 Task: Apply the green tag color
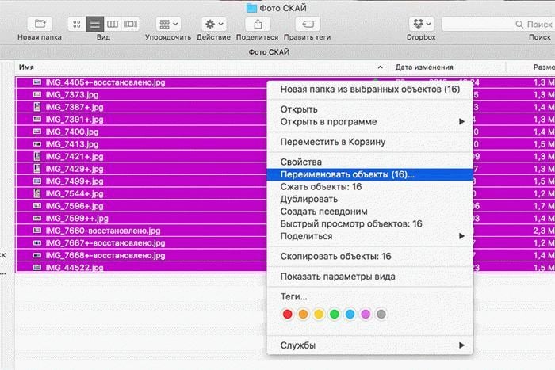point(335,315)
